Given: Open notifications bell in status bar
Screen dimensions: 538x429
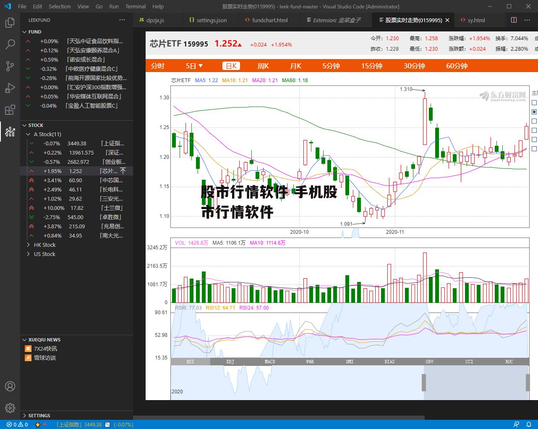Looking at the screenshot, I should point(528,424).
